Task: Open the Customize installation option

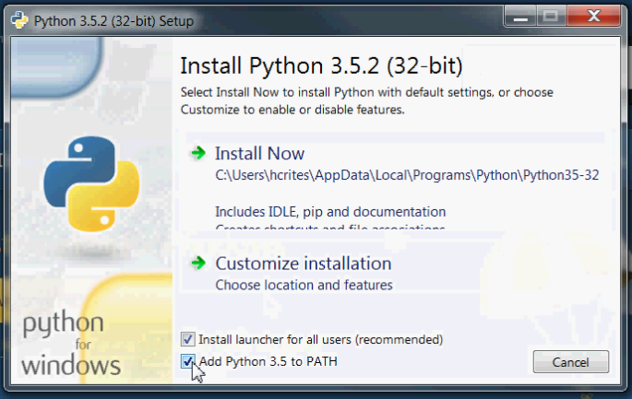Action: [296, 264]
